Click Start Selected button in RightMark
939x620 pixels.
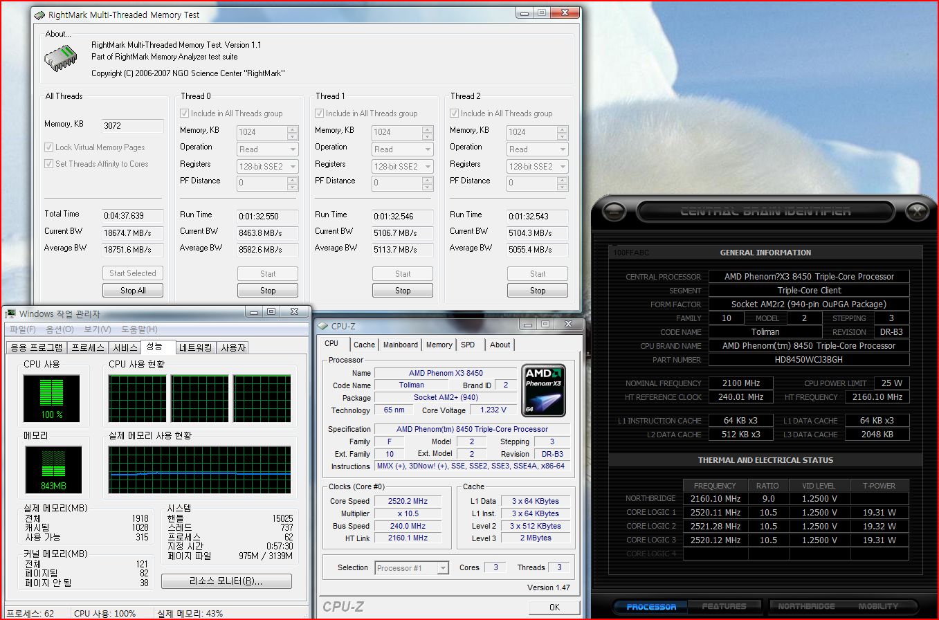(133, 273)
